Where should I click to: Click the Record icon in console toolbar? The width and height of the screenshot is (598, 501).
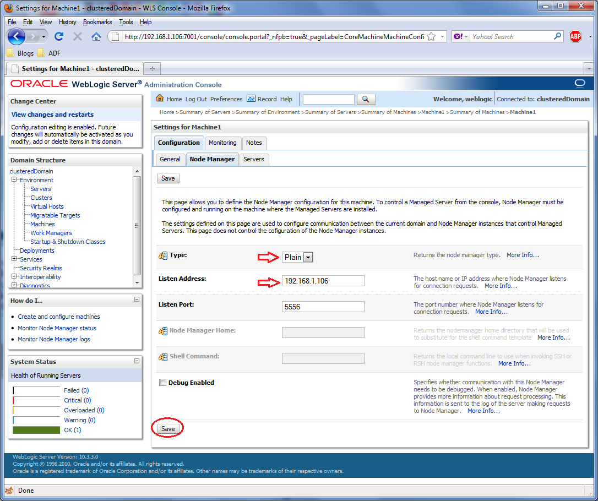(x=251, y=99)
